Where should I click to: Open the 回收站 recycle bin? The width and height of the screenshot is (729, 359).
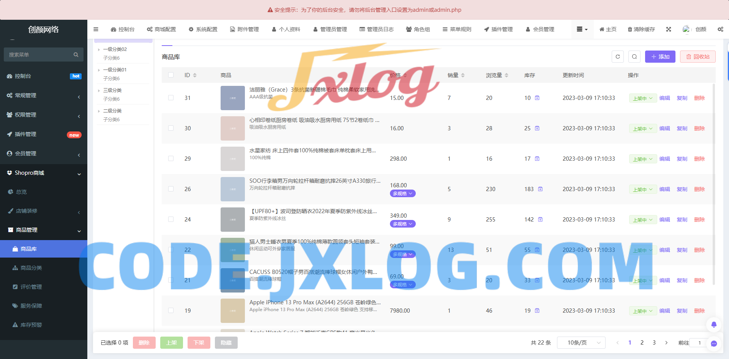[x=697, y=57]
